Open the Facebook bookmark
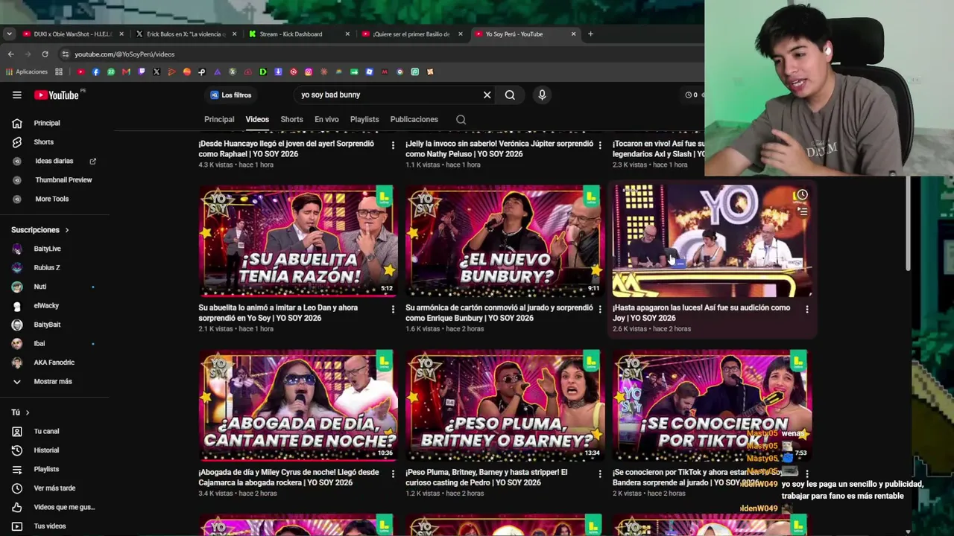Screen dimensions: 954x536 95,72
